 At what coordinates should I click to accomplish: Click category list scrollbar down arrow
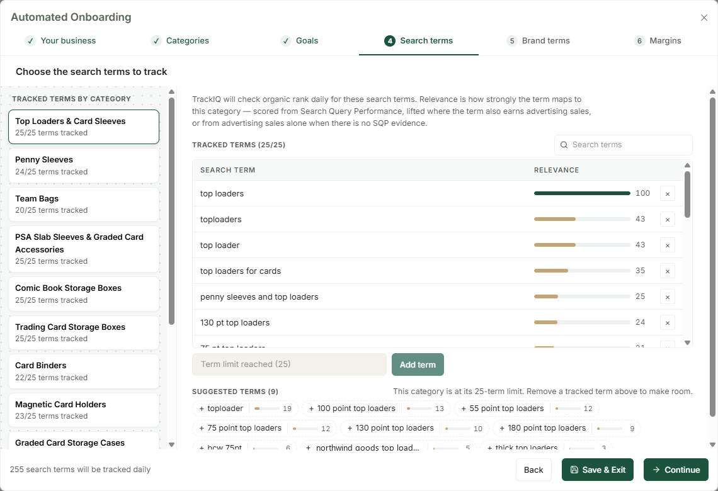(172, 445)
